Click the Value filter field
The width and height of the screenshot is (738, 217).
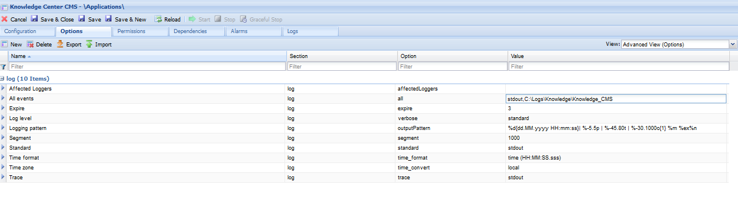[618, 67]
